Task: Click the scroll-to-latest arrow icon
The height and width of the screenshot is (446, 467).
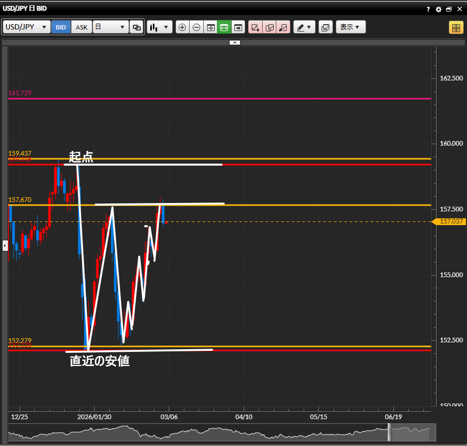Action: click(238, 27)
